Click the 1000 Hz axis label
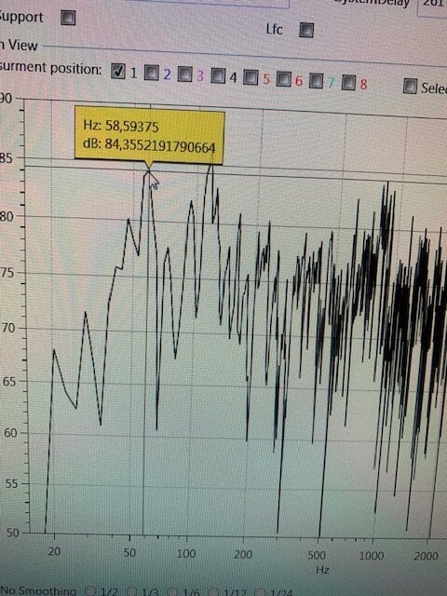 372,556
